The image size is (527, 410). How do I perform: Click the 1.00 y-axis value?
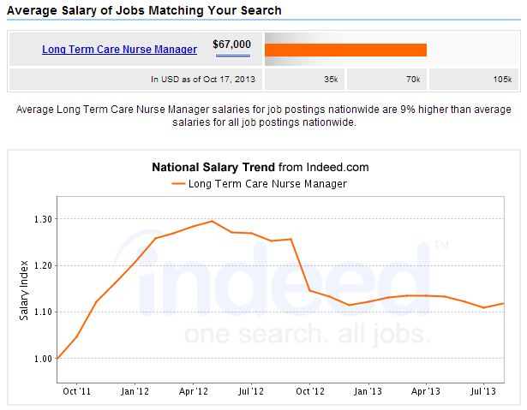[42, 359]
